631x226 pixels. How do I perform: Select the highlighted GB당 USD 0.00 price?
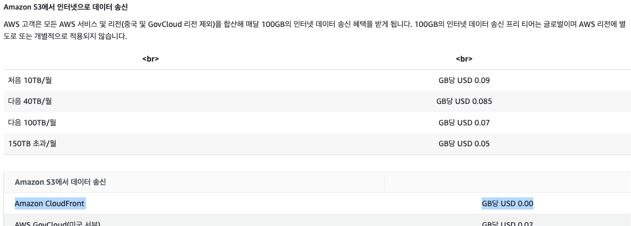coord(507,203)
